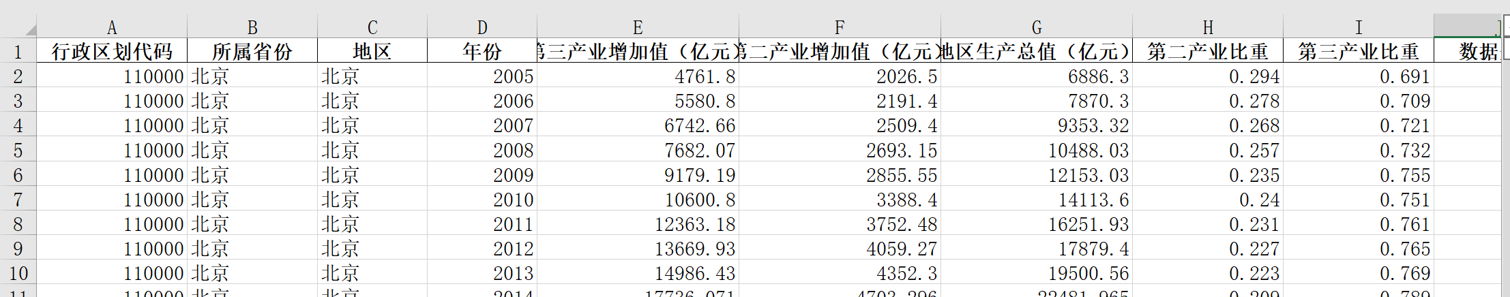Select cell containing 7682.07

point(638,150)
